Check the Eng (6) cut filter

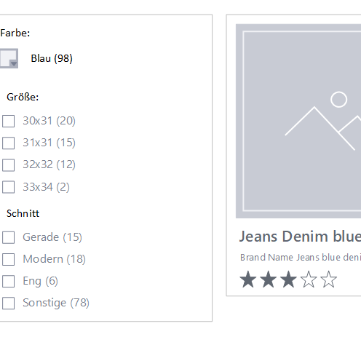click(9, 281)
